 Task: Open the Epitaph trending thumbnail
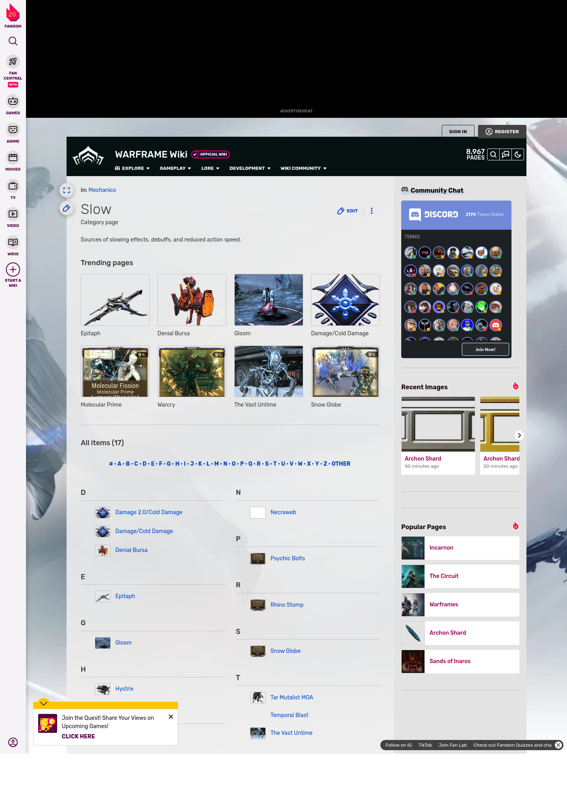[x=115, y=300]
